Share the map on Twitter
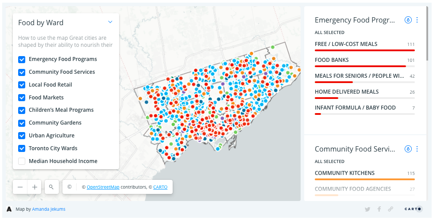 (367, 209)
